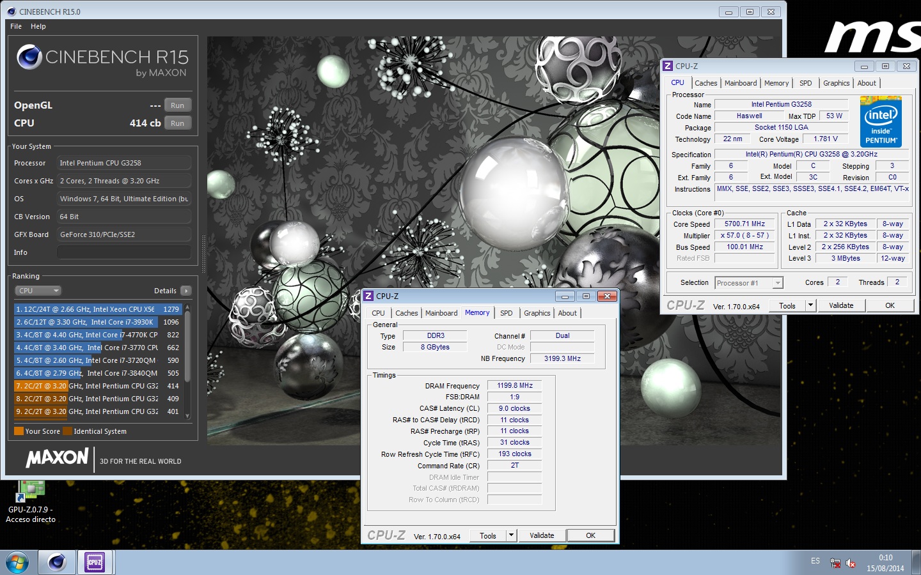Open Caches tab in memory window

tap(407, 313)
